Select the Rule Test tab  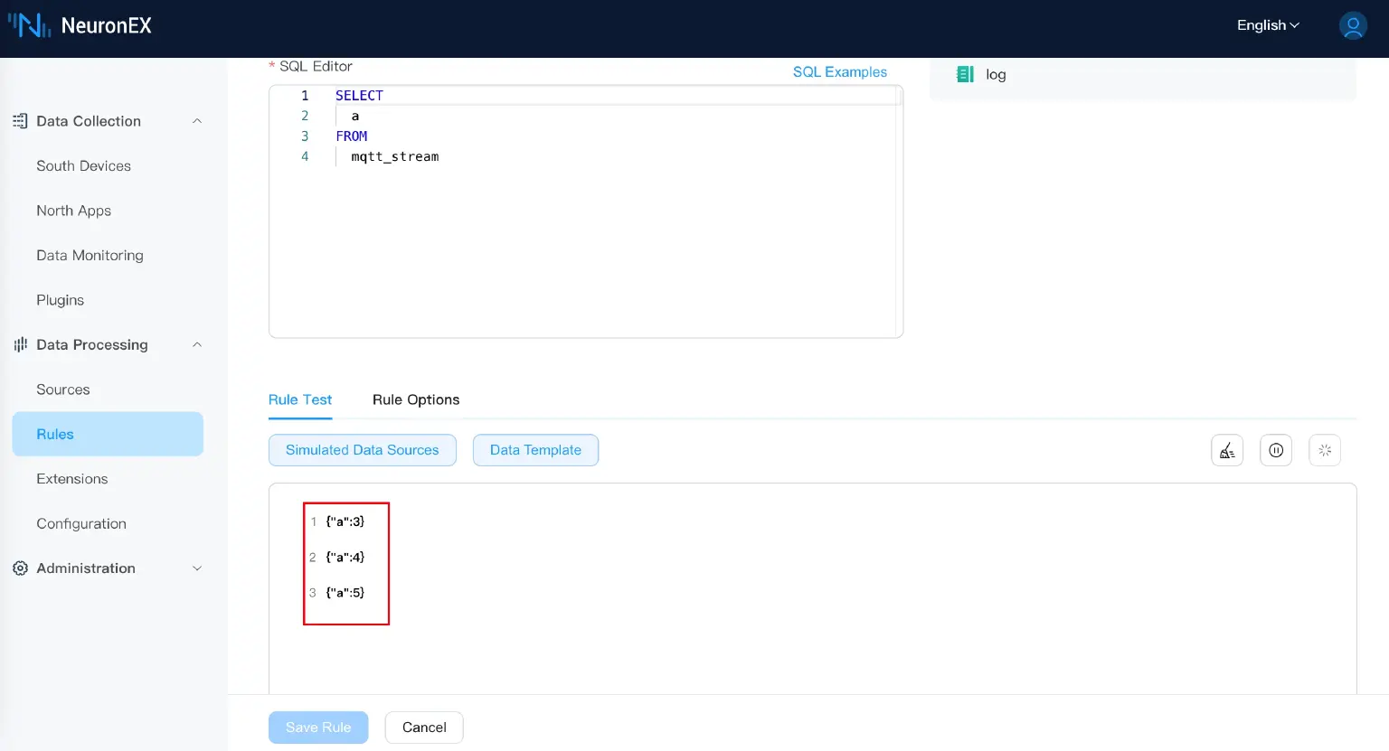pos(300,399)
